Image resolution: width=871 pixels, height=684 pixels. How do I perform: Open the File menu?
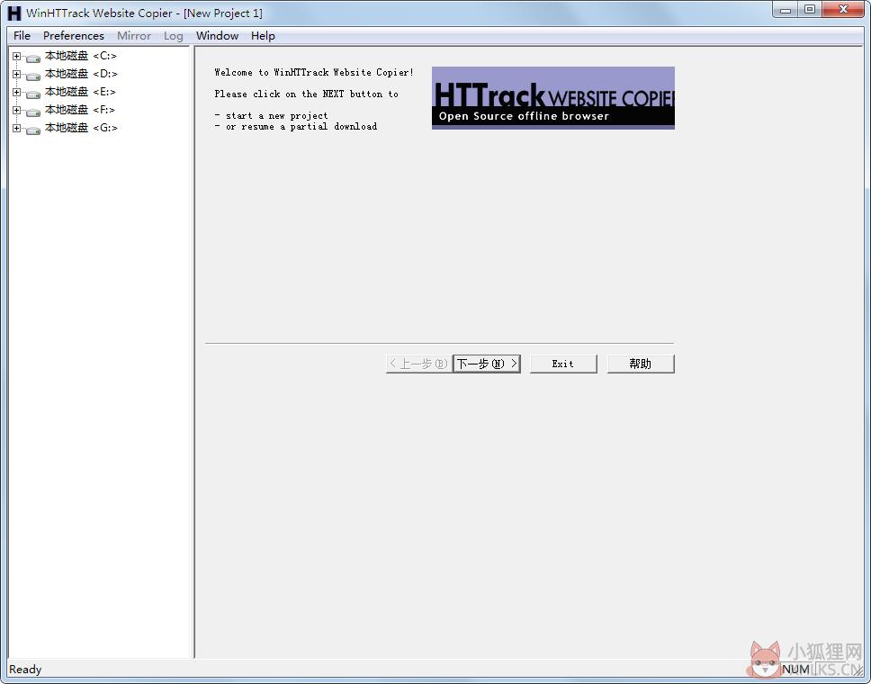click(x=22, y=36)
